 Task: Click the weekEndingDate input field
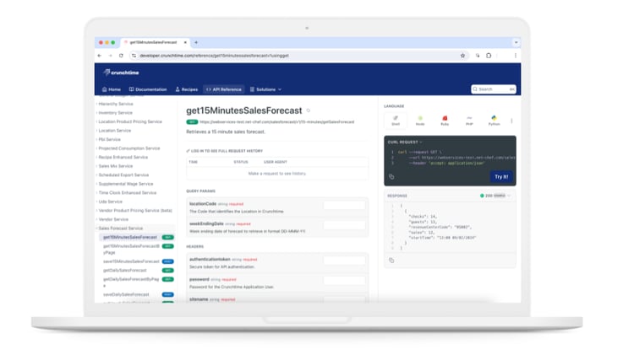pyautogui.click(x=344, y=225)
